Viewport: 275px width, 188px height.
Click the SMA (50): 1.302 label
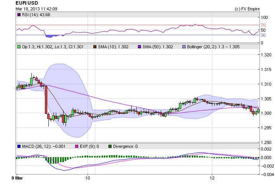click(158, 47)
